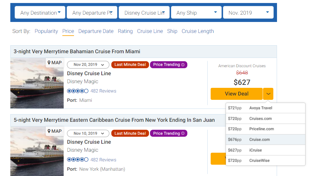309x176 pixels.
Task: Click the American Discount Cruises vendor label
Action: [x=242, y=66]
